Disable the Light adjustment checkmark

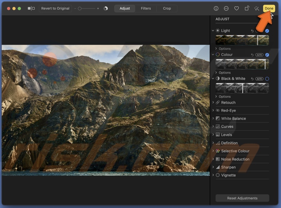(267, 31)
